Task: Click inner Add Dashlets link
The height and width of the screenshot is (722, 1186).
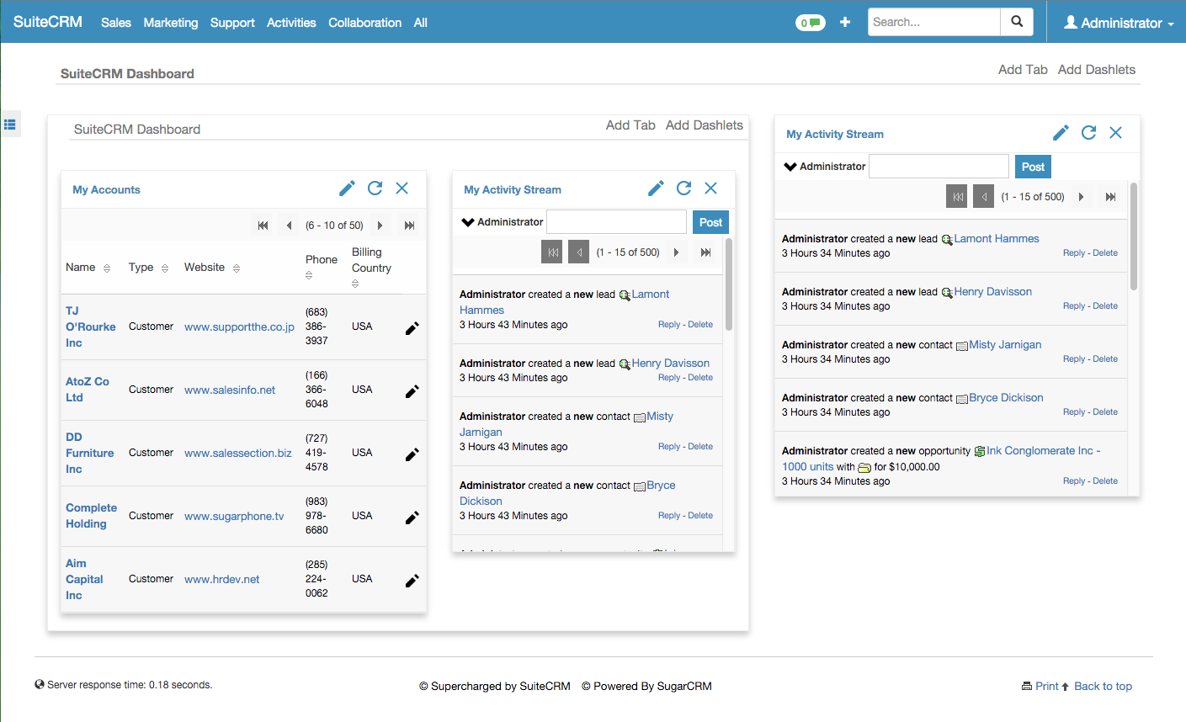Action: pyautogui.click(x=705, y=125)
